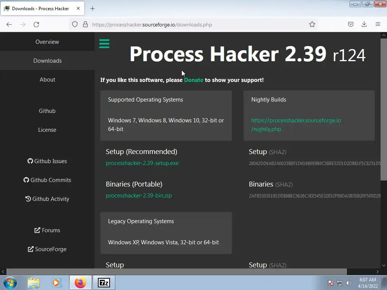The height and width of the screenshot is (290, 387).
Task: Click the Supported Operating Systems card title
Action: pyautogui.click(x=146, y=100)
